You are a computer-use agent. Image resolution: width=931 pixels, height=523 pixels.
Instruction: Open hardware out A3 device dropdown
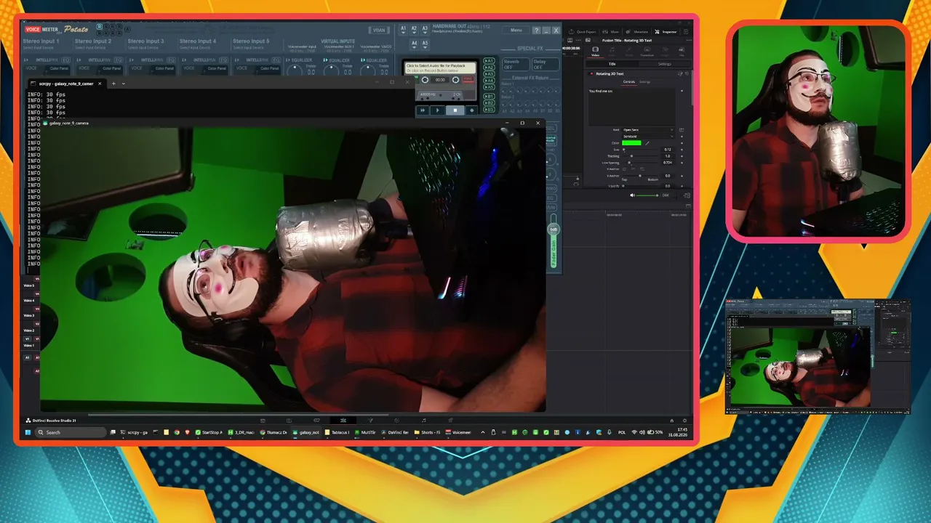tap(425, 29)
